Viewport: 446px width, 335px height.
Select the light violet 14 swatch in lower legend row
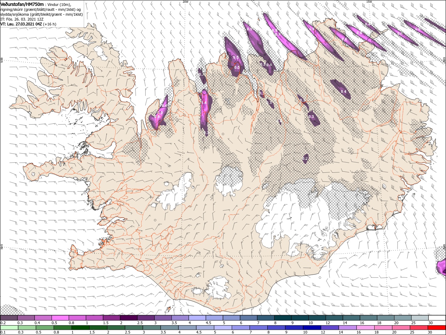click(347, 328)
